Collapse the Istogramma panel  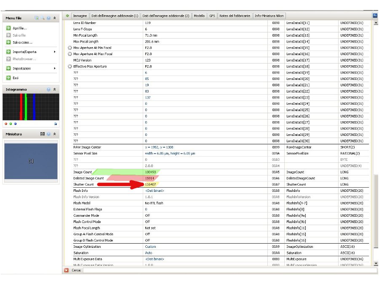click(54, 90)
